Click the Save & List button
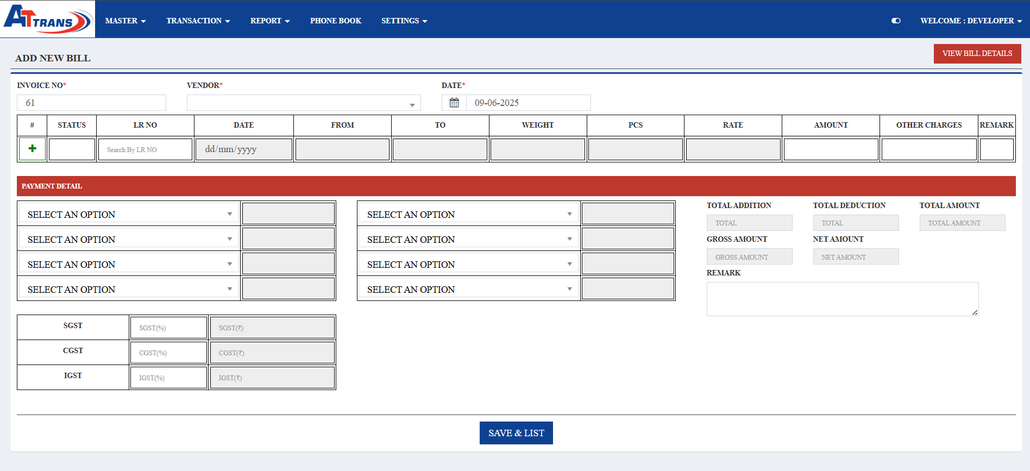 (x=516, y=433)
